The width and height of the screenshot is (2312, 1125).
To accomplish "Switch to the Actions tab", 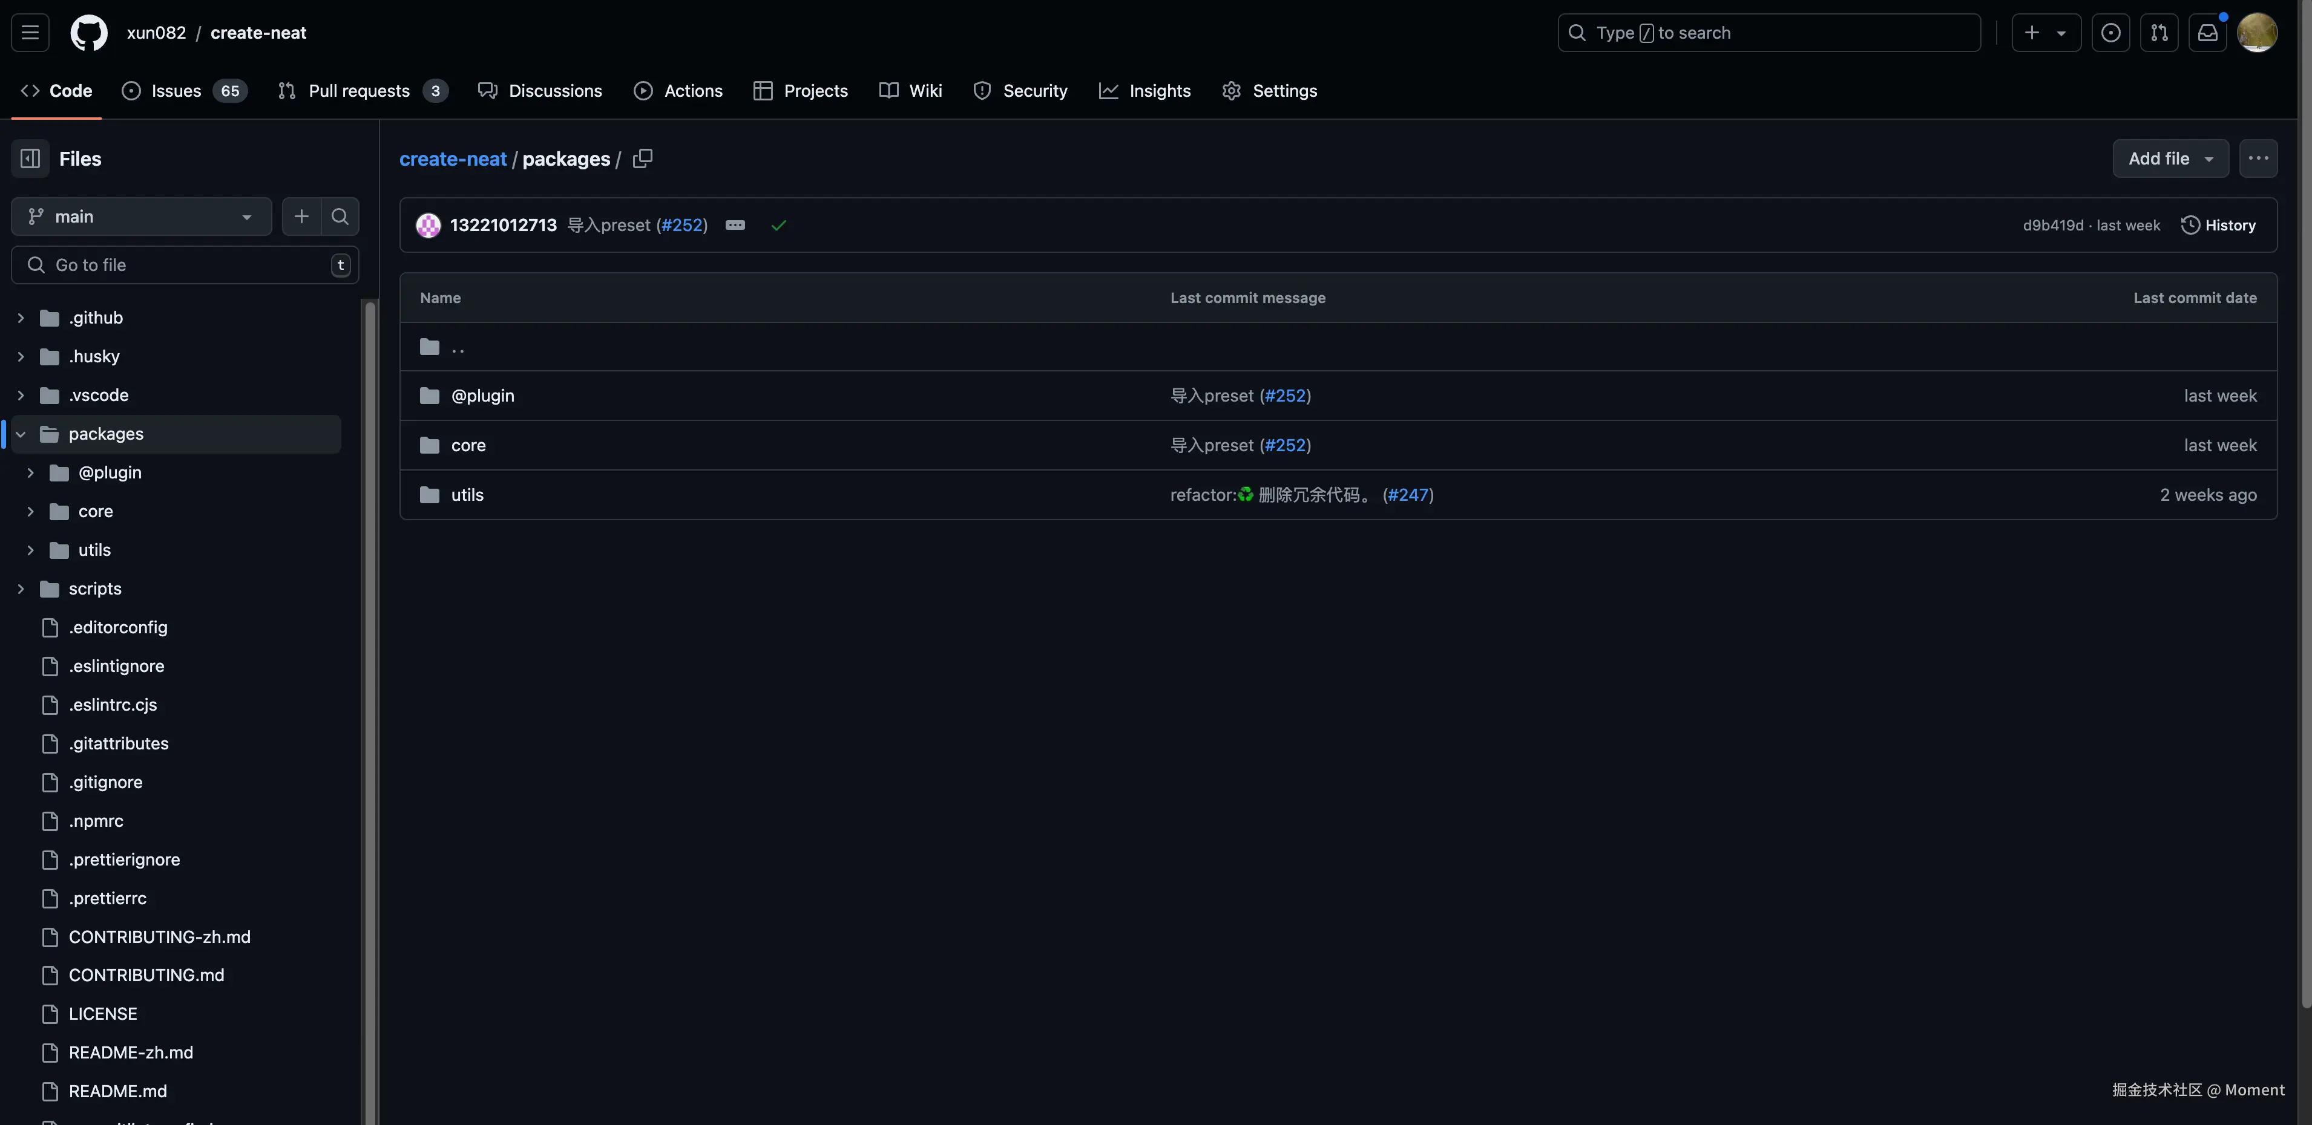I will pos(678,91).
